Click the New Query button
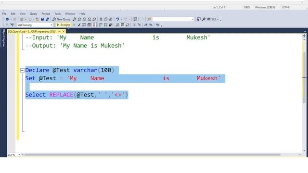Screen dimensions: 308x173 [62, 19]
